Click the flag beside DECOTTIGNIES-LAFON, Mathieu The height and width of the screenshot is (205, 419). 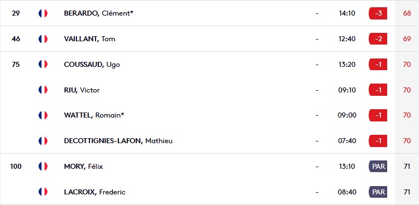click(x=43, y=141)
